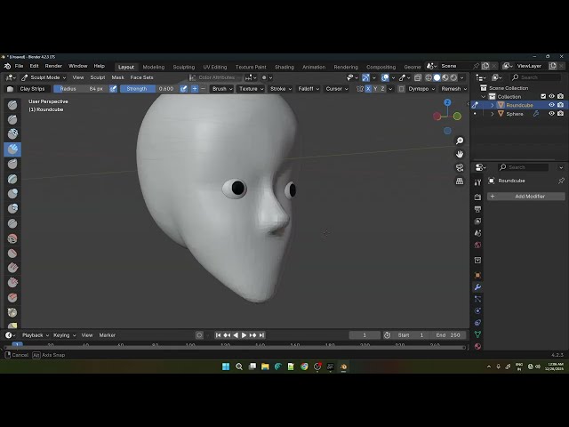Create a new scene copy icon
Viewport: 569px width, 427px height.
[485, 66]
